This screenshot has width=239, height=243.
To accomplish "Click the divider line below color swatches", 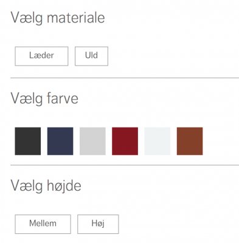I will click(x=125, y=165).
